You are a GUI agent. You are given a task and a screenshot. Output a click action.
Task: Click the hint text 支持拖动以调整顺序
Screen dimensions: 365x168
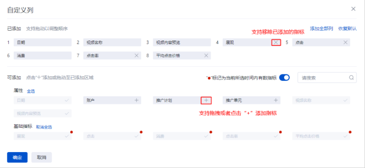pos(47,28)
